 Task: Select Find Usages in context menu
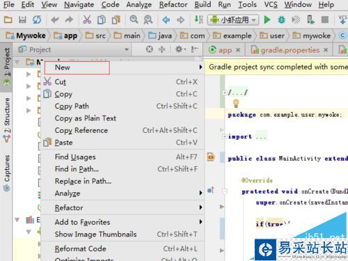pos(123,157)
